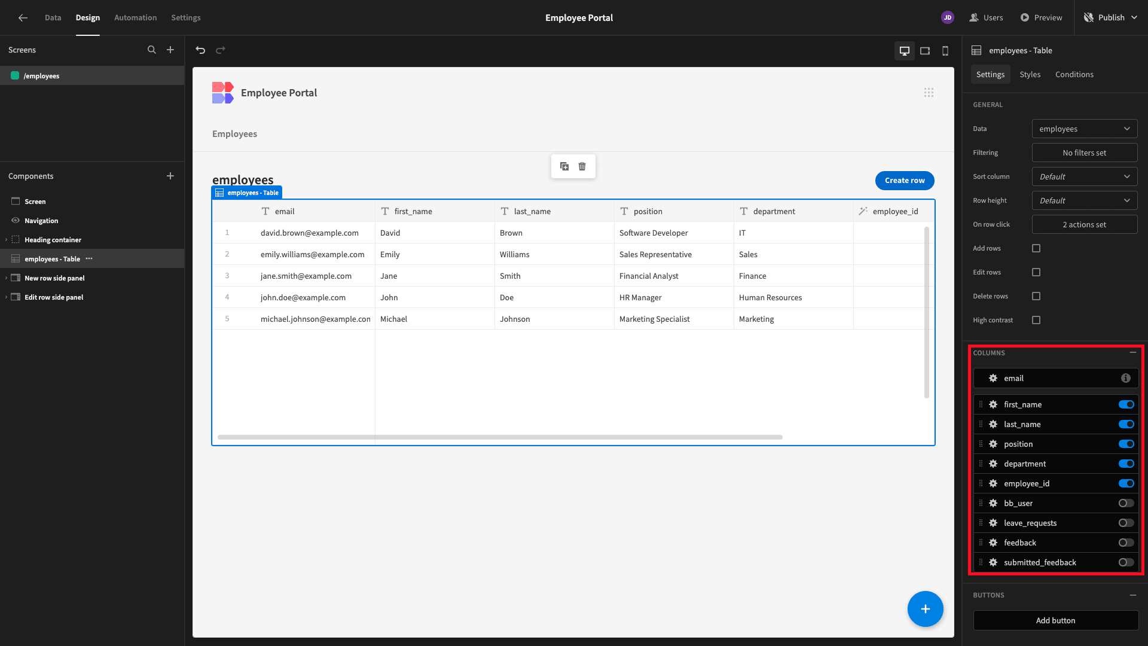Open the Styles tab
The image size is (1148, 646).
tap(1030, 75)
